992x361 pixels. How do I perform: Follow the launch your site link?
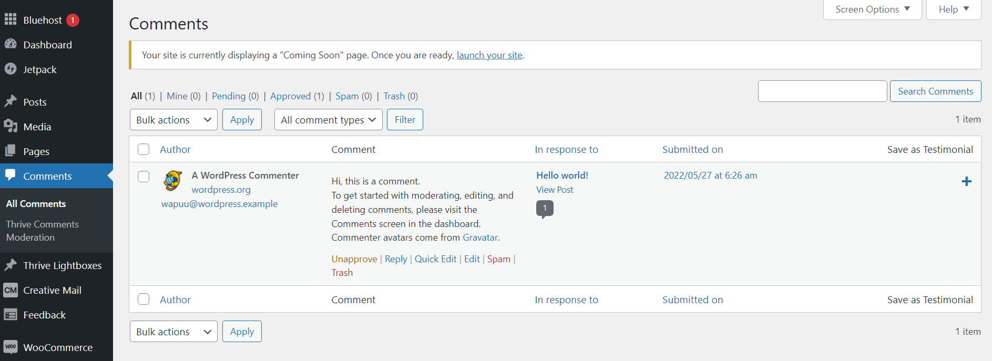point(489,55)
